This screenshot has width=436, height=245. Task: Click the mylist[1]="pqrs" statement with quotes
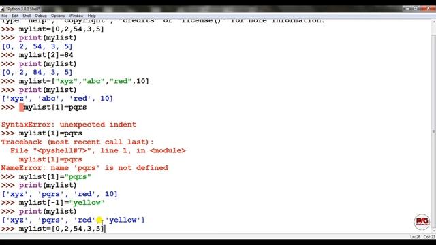pos(55,177)
